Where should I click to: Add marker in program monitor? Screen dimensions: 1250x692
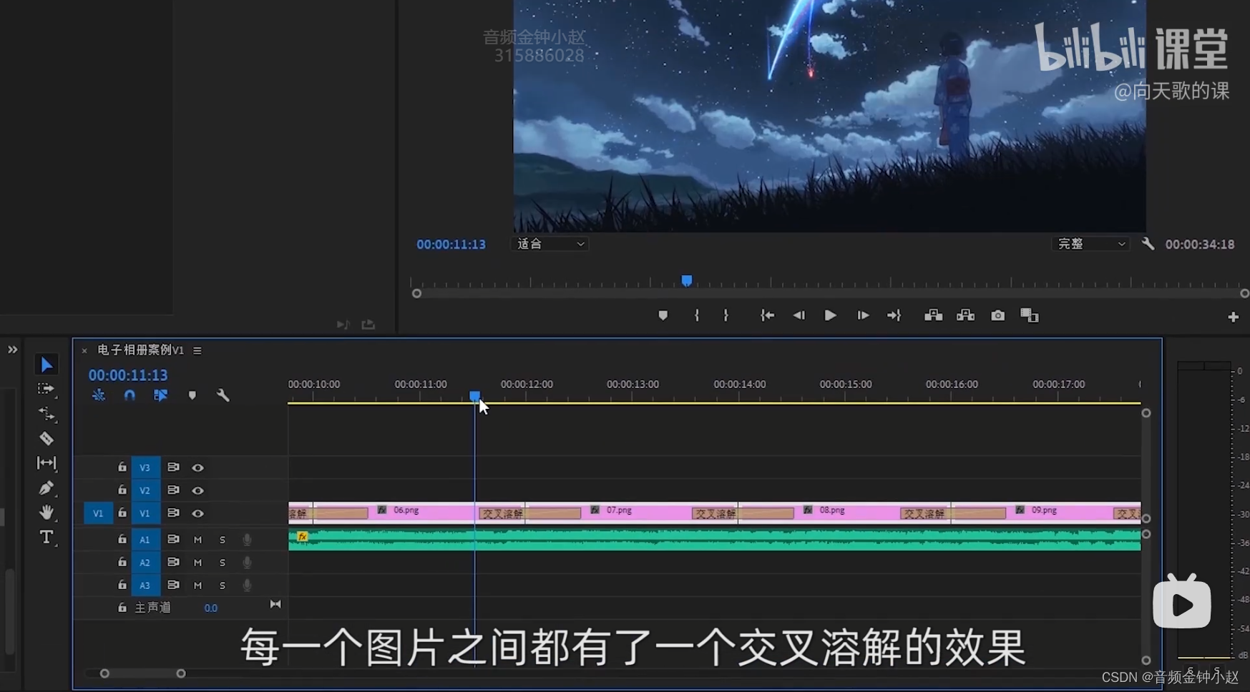[663, 315]
